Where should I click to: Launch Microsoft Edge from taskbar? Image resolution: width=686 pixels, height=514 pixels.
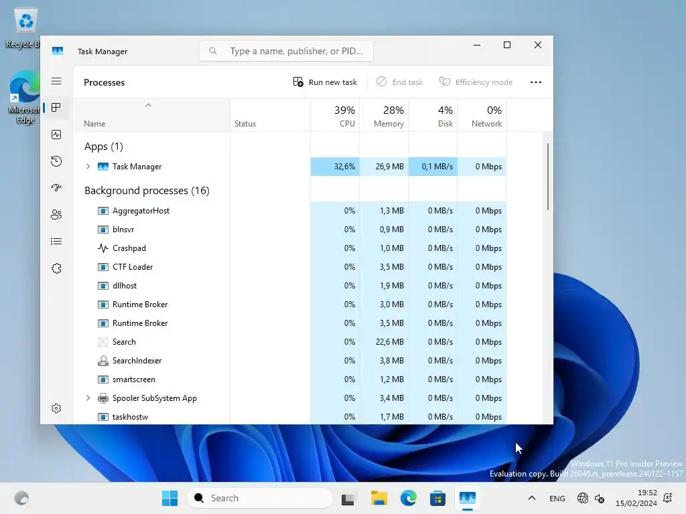coord(408,498)
